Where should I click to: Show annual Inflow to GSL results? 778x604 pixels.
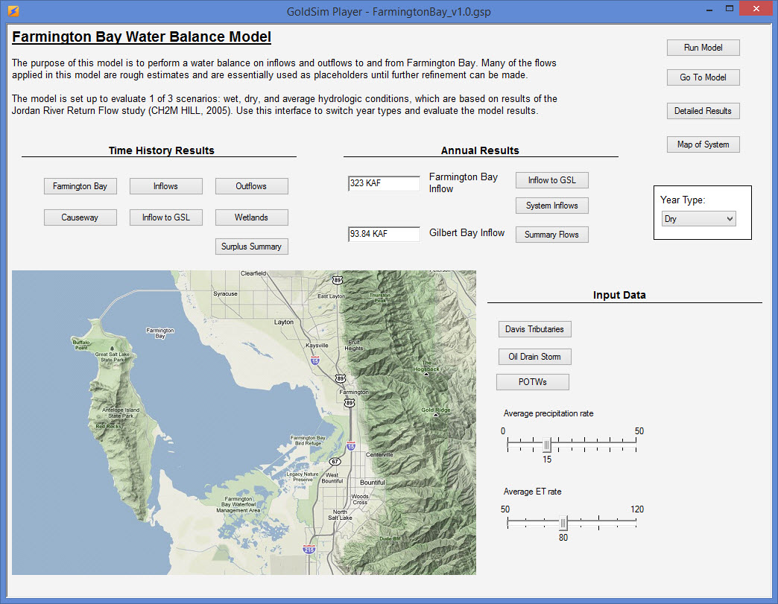coord(551,179)
